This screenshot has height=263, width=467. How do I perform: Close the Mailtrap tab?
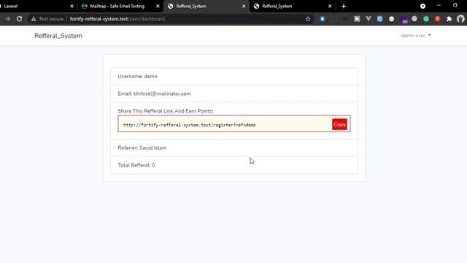point(158,6)
